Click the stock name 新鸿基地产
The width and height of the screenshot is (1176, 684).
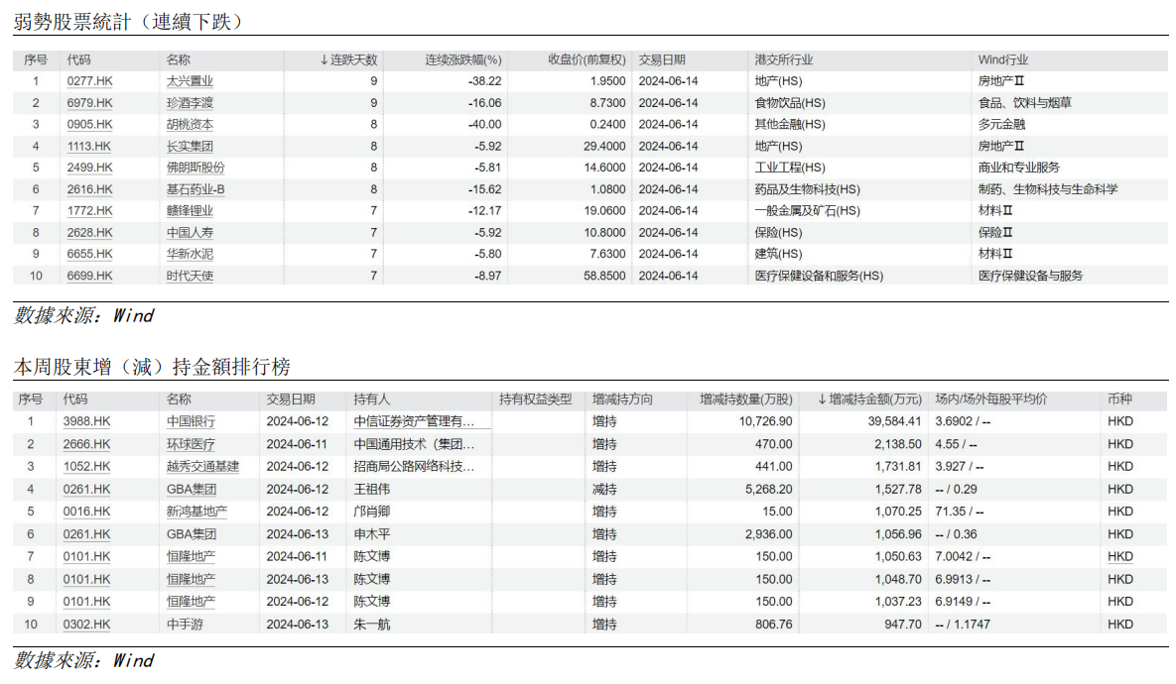point(196,512)
